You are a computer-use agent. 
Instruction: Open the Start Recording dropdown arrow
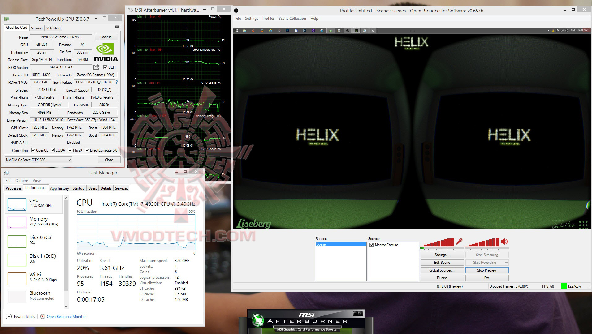506,263
